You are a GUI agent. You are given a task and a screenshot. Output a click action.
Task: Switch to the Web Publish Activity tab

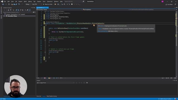point(52,96)
